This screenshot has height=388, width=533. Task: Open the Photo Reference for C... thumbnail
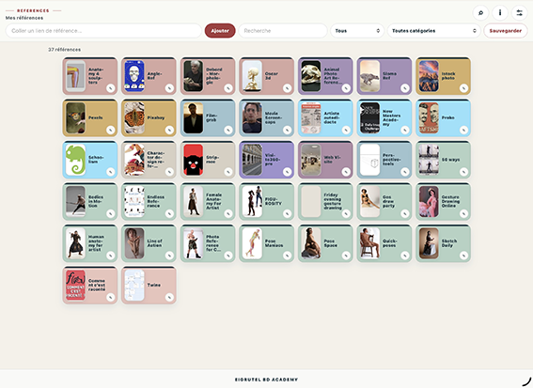(193, 243)
